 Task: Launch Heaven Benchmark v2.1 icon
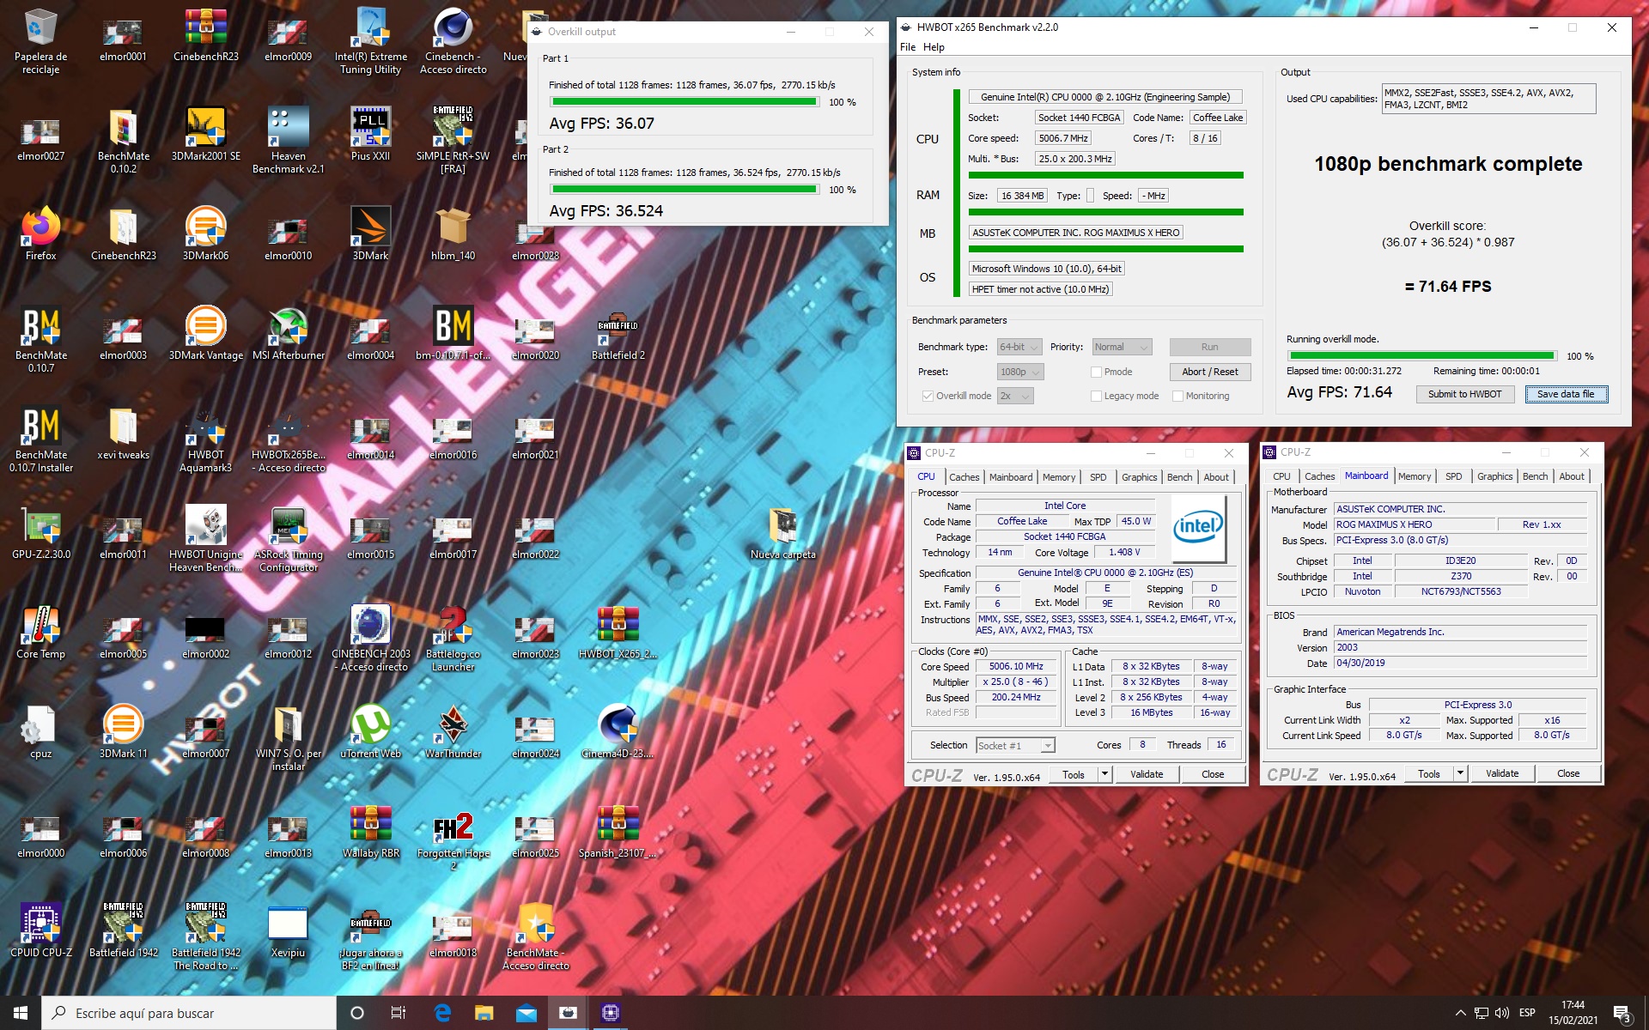click(x=289, y=141)
